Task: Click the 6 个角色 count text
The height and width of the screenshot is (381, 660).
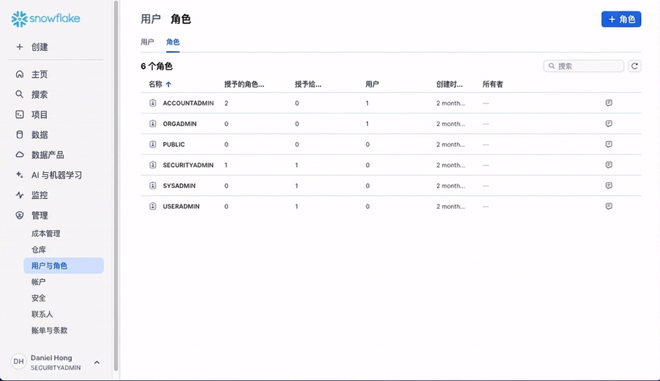Action: [x=156, y=66]
